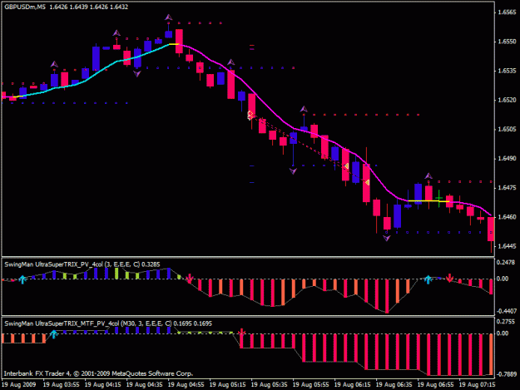The height and width of the screenshot is (390, 520).
Task: Click the up fractal arrow above the 1.6505 pullback candle
Action: pos(304,109)
